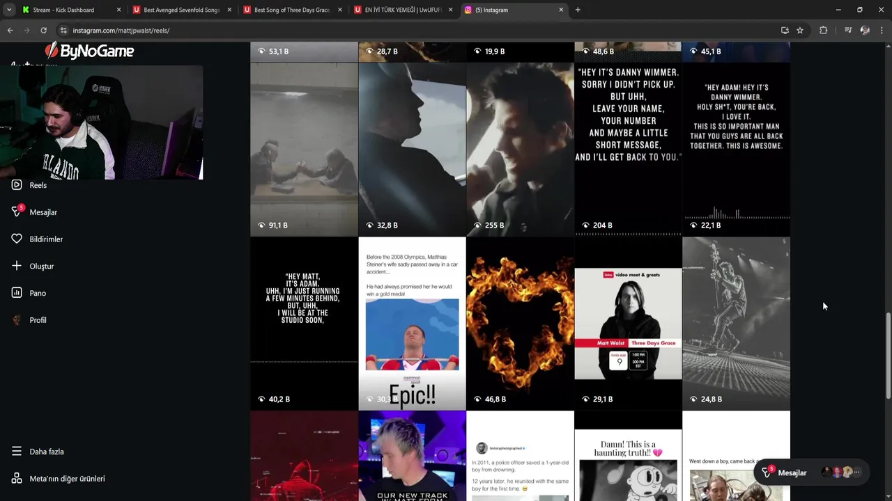Click the install app icon in address bar

pos(785,31)
